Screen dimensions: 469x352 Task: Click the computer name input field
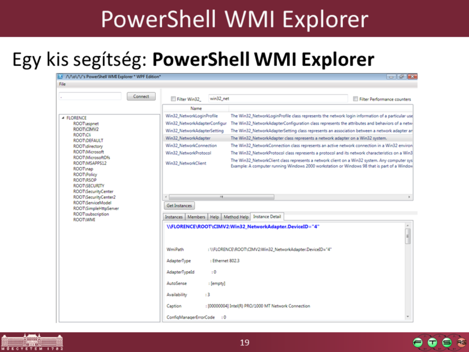(x=90, y=96)
